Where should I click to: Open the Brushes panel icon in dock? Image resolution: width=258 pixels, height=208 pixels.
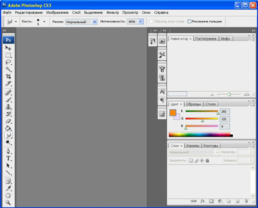[x=162, y=69]
